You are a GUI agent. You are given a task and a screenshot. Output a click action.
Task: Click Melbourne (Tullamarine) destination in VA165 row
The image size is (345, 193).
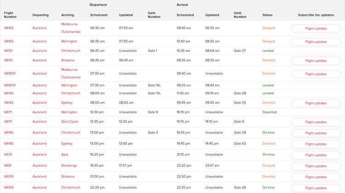pyautogui.click(x=71, y=28)
